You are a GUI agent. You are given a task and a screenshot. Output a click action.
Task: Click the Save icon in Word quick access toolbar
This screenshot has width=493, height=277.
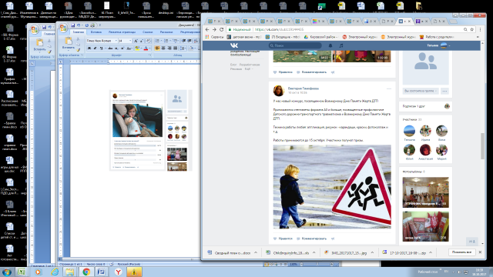click(x=73, y=25)
